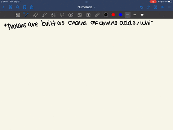Image resolution: width=173 pixels, height=130 pixels.
Task: Select the Highlighter tool
Action: tap(44, 15)
